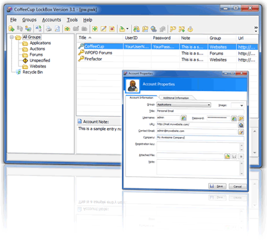
Task: Click the send email icon beside Contact Email
Action: [x=241, y=132]
